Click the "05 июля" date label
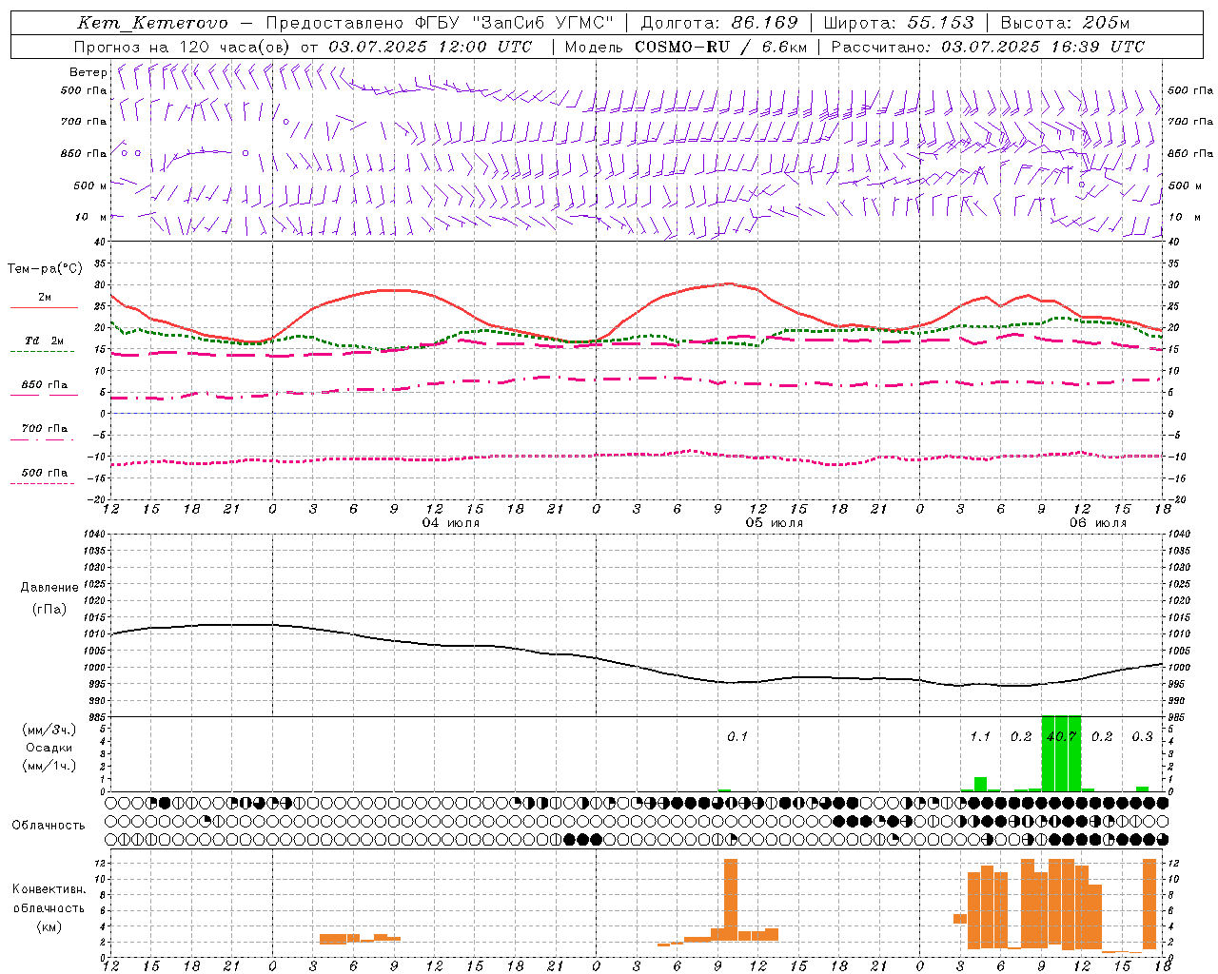The height and width of the screenshot is (974, 1218). coord(774,523)
